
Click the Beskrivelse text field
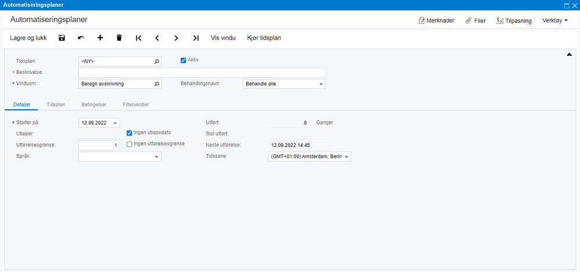[202, 73]
